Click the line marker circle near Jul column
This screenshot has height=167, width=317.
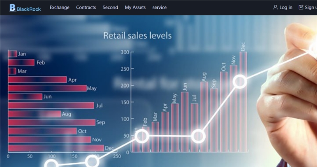[198, 136]
